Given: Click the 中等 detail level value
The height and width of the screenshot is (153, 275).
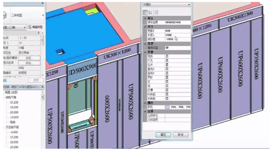Looking at the screenshot, I should (29, 48).
